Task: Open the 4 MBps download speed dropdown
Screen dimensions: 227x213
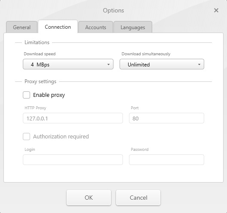Action: tap(68, 64)
